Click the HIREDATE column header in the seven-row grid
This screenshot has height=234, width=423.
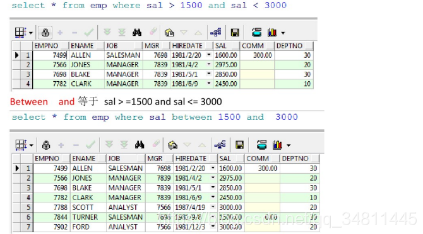pyautogui.click(x=195, y=159)
